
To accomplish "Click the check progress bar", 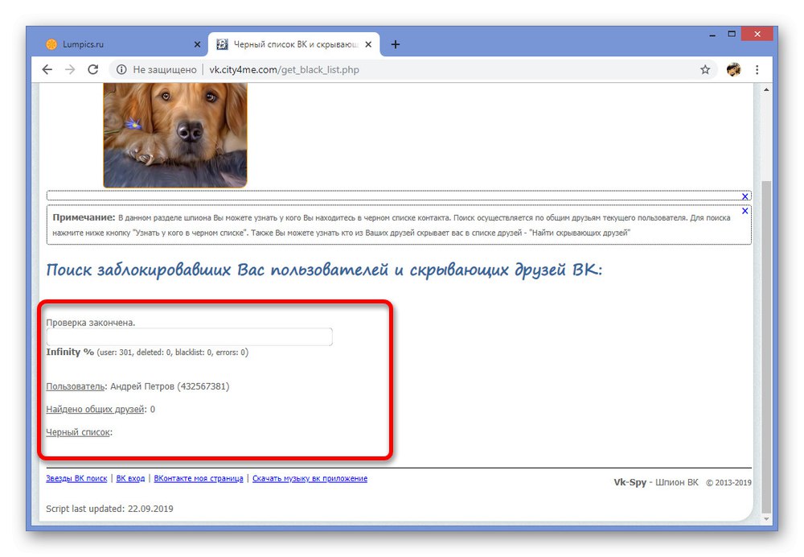I will tap(189, 336).
